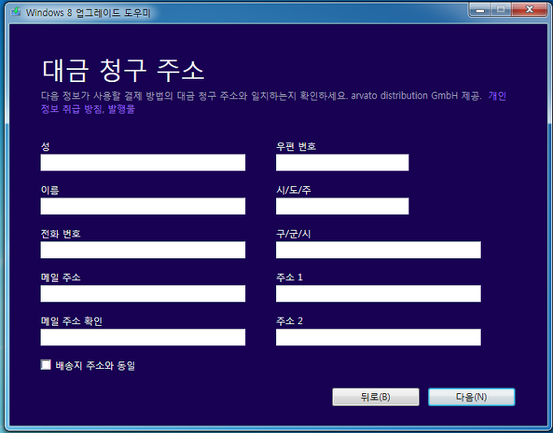Click the 이름 (first name) input field
Image resolution: width=553 pixels, height=433 pixels.
[143, 206]
